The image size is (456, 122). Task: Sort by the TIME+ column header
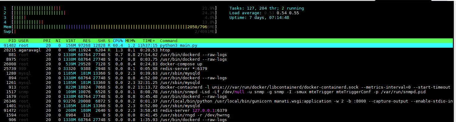pos(149,41)
